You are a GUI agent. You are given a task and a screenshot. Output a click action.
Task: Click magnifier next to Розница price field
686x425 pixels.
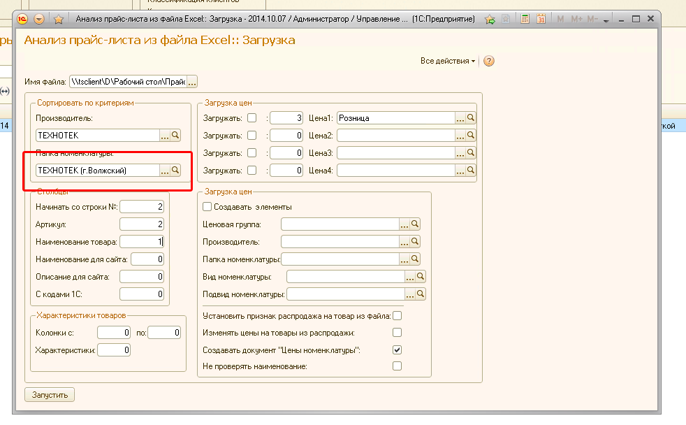(471, 117)
